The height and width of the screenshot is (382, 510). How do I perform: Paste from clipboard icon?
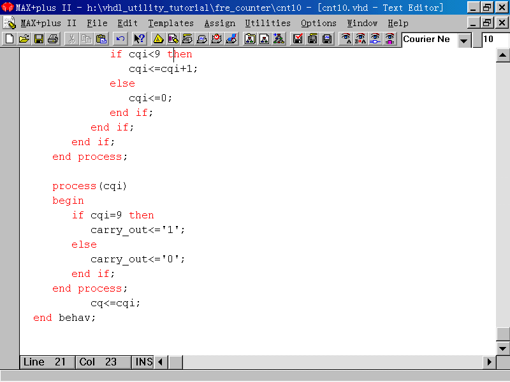pyautogui.click(x=101, y=39)
